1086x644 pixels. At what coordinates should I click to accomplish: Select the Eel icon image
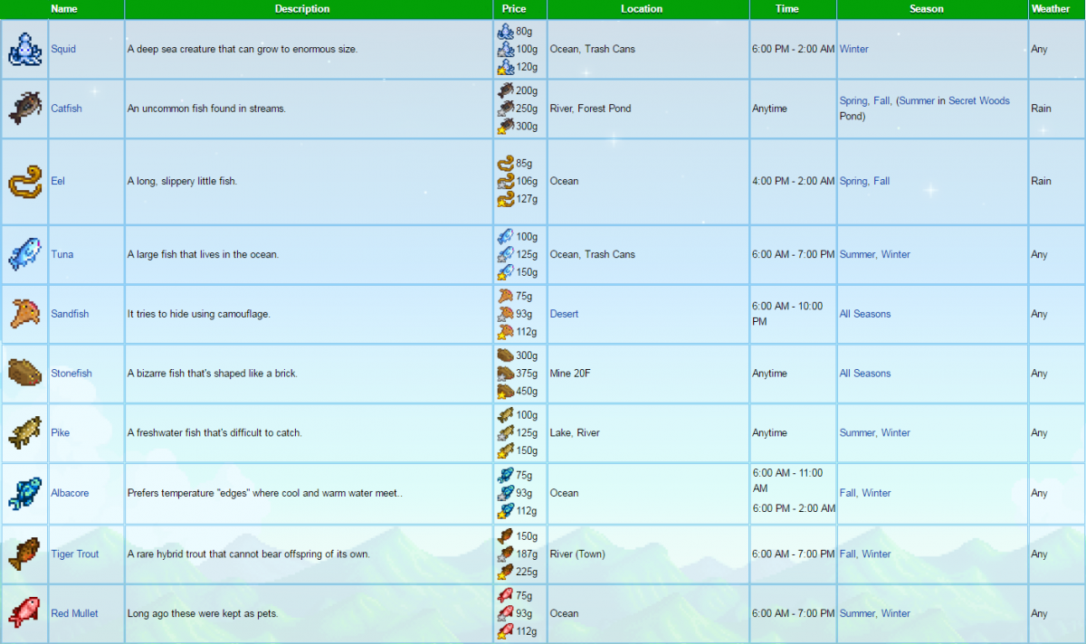(x=24, y=181)
